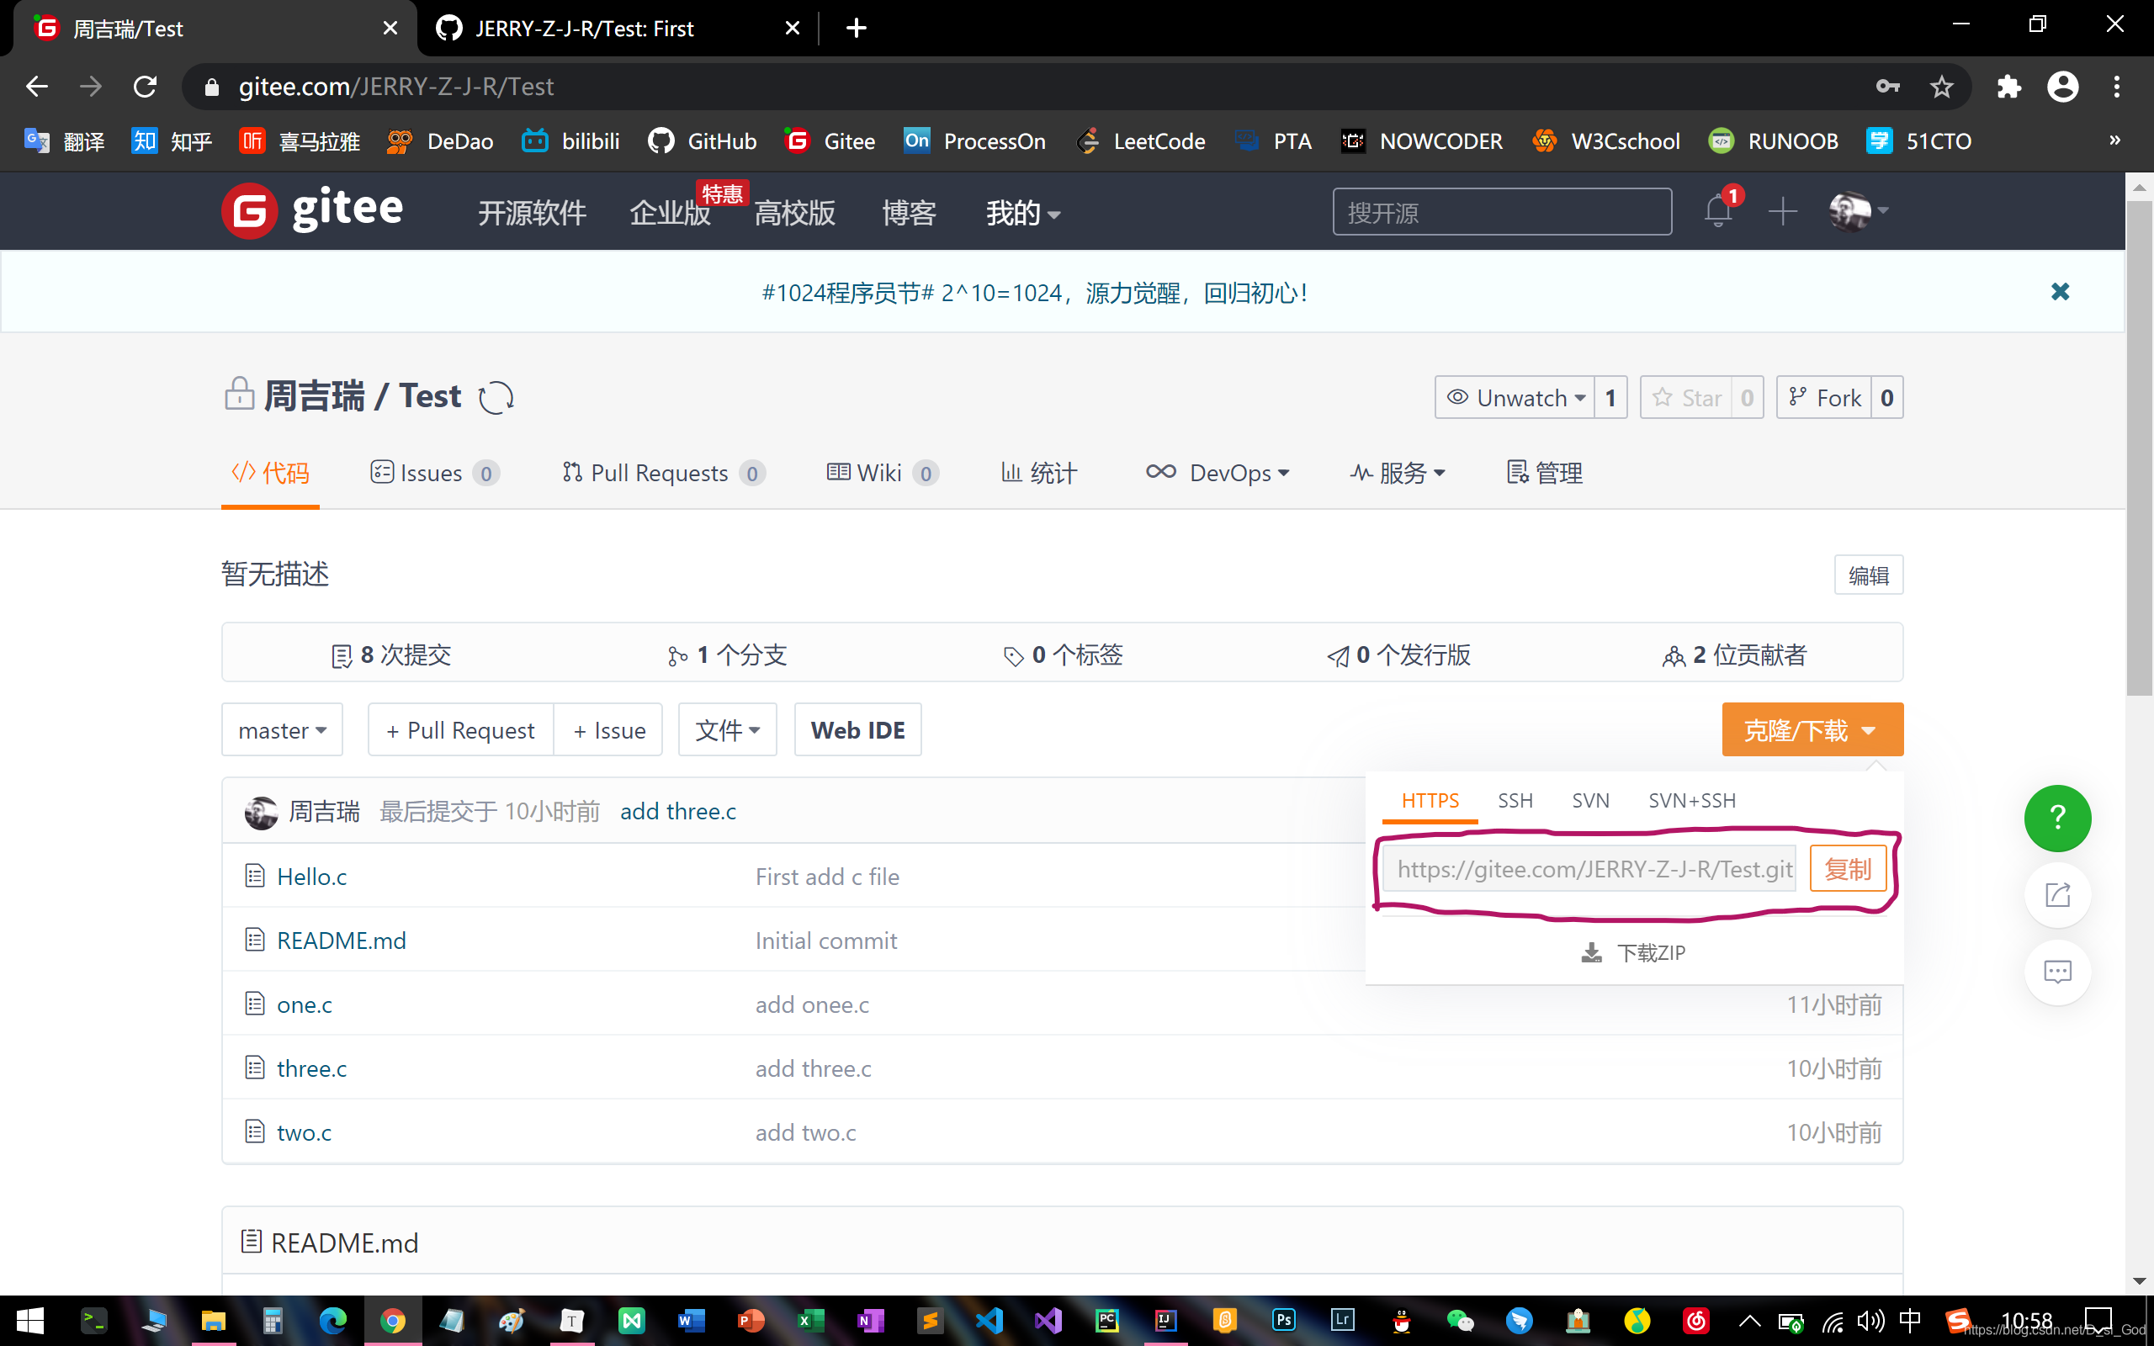The height and width of the screenshot is (1346, 2154).
Task: Toggle Star on the repository
Action: coord(1687,397)
